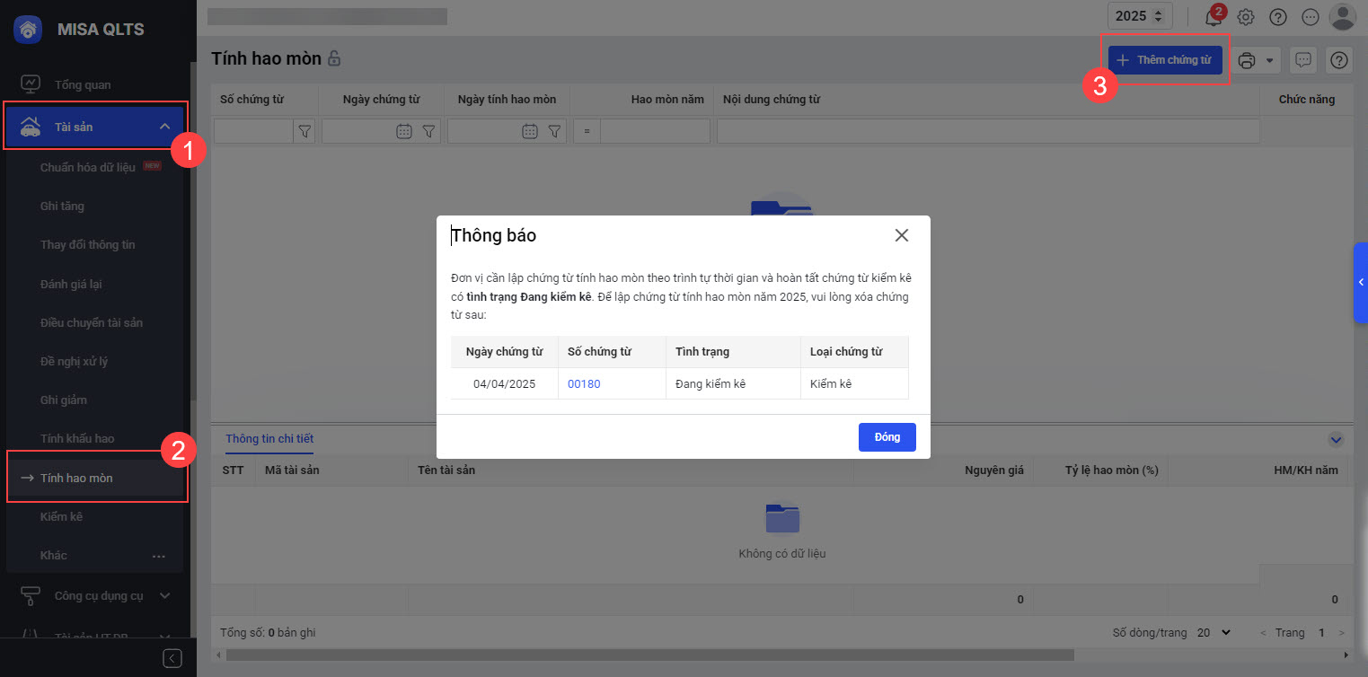This screenshot has width=1368, height=677.
Task: Open calendar for Ngày chứng từ filter
Action: coord(404,132)
